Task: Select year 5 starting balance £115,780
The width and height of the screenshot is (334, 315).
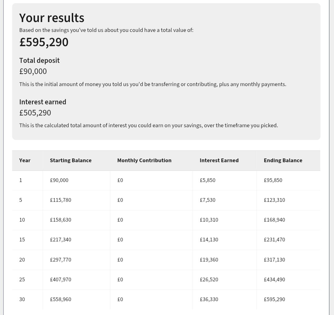Action: click(x=61, y=200)
